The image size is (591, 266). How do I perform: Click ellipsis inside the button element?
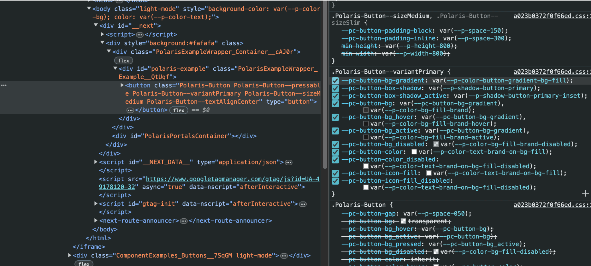pyautogui.click(x=130, y=110)
